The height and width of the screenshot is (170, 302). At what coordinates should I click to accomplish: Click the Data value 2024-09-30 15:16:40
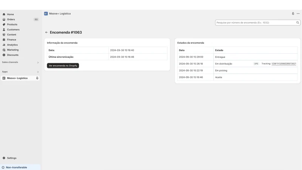(122, 50)
